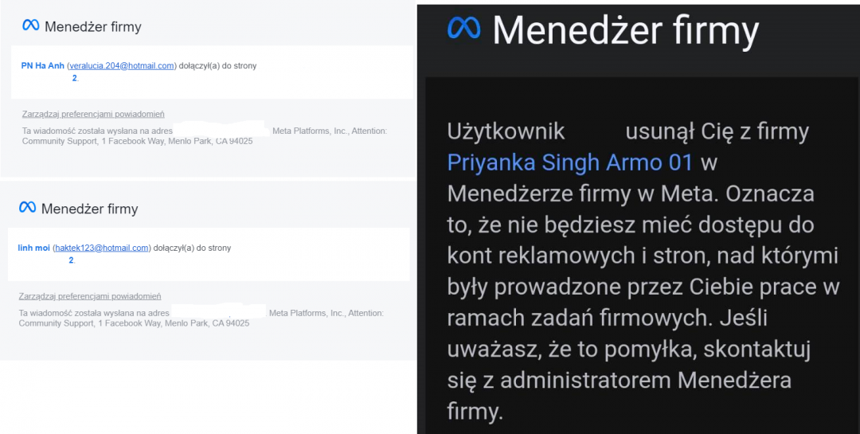The width and height of the screenshot is (860, 434).
Task: Click the Meta logo in the PN Ha Anh email
Action: click(x=30, y=26)
